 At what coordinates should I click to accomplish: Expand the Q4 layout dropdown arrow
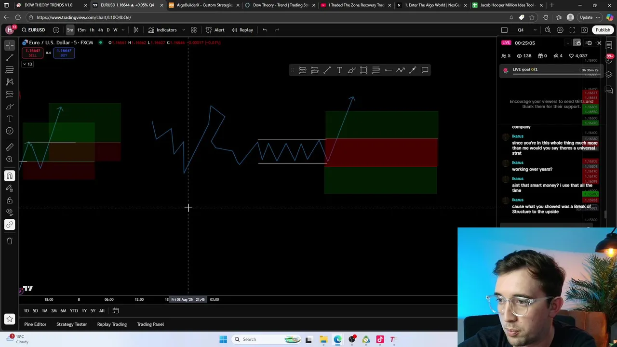coord(535,30)
